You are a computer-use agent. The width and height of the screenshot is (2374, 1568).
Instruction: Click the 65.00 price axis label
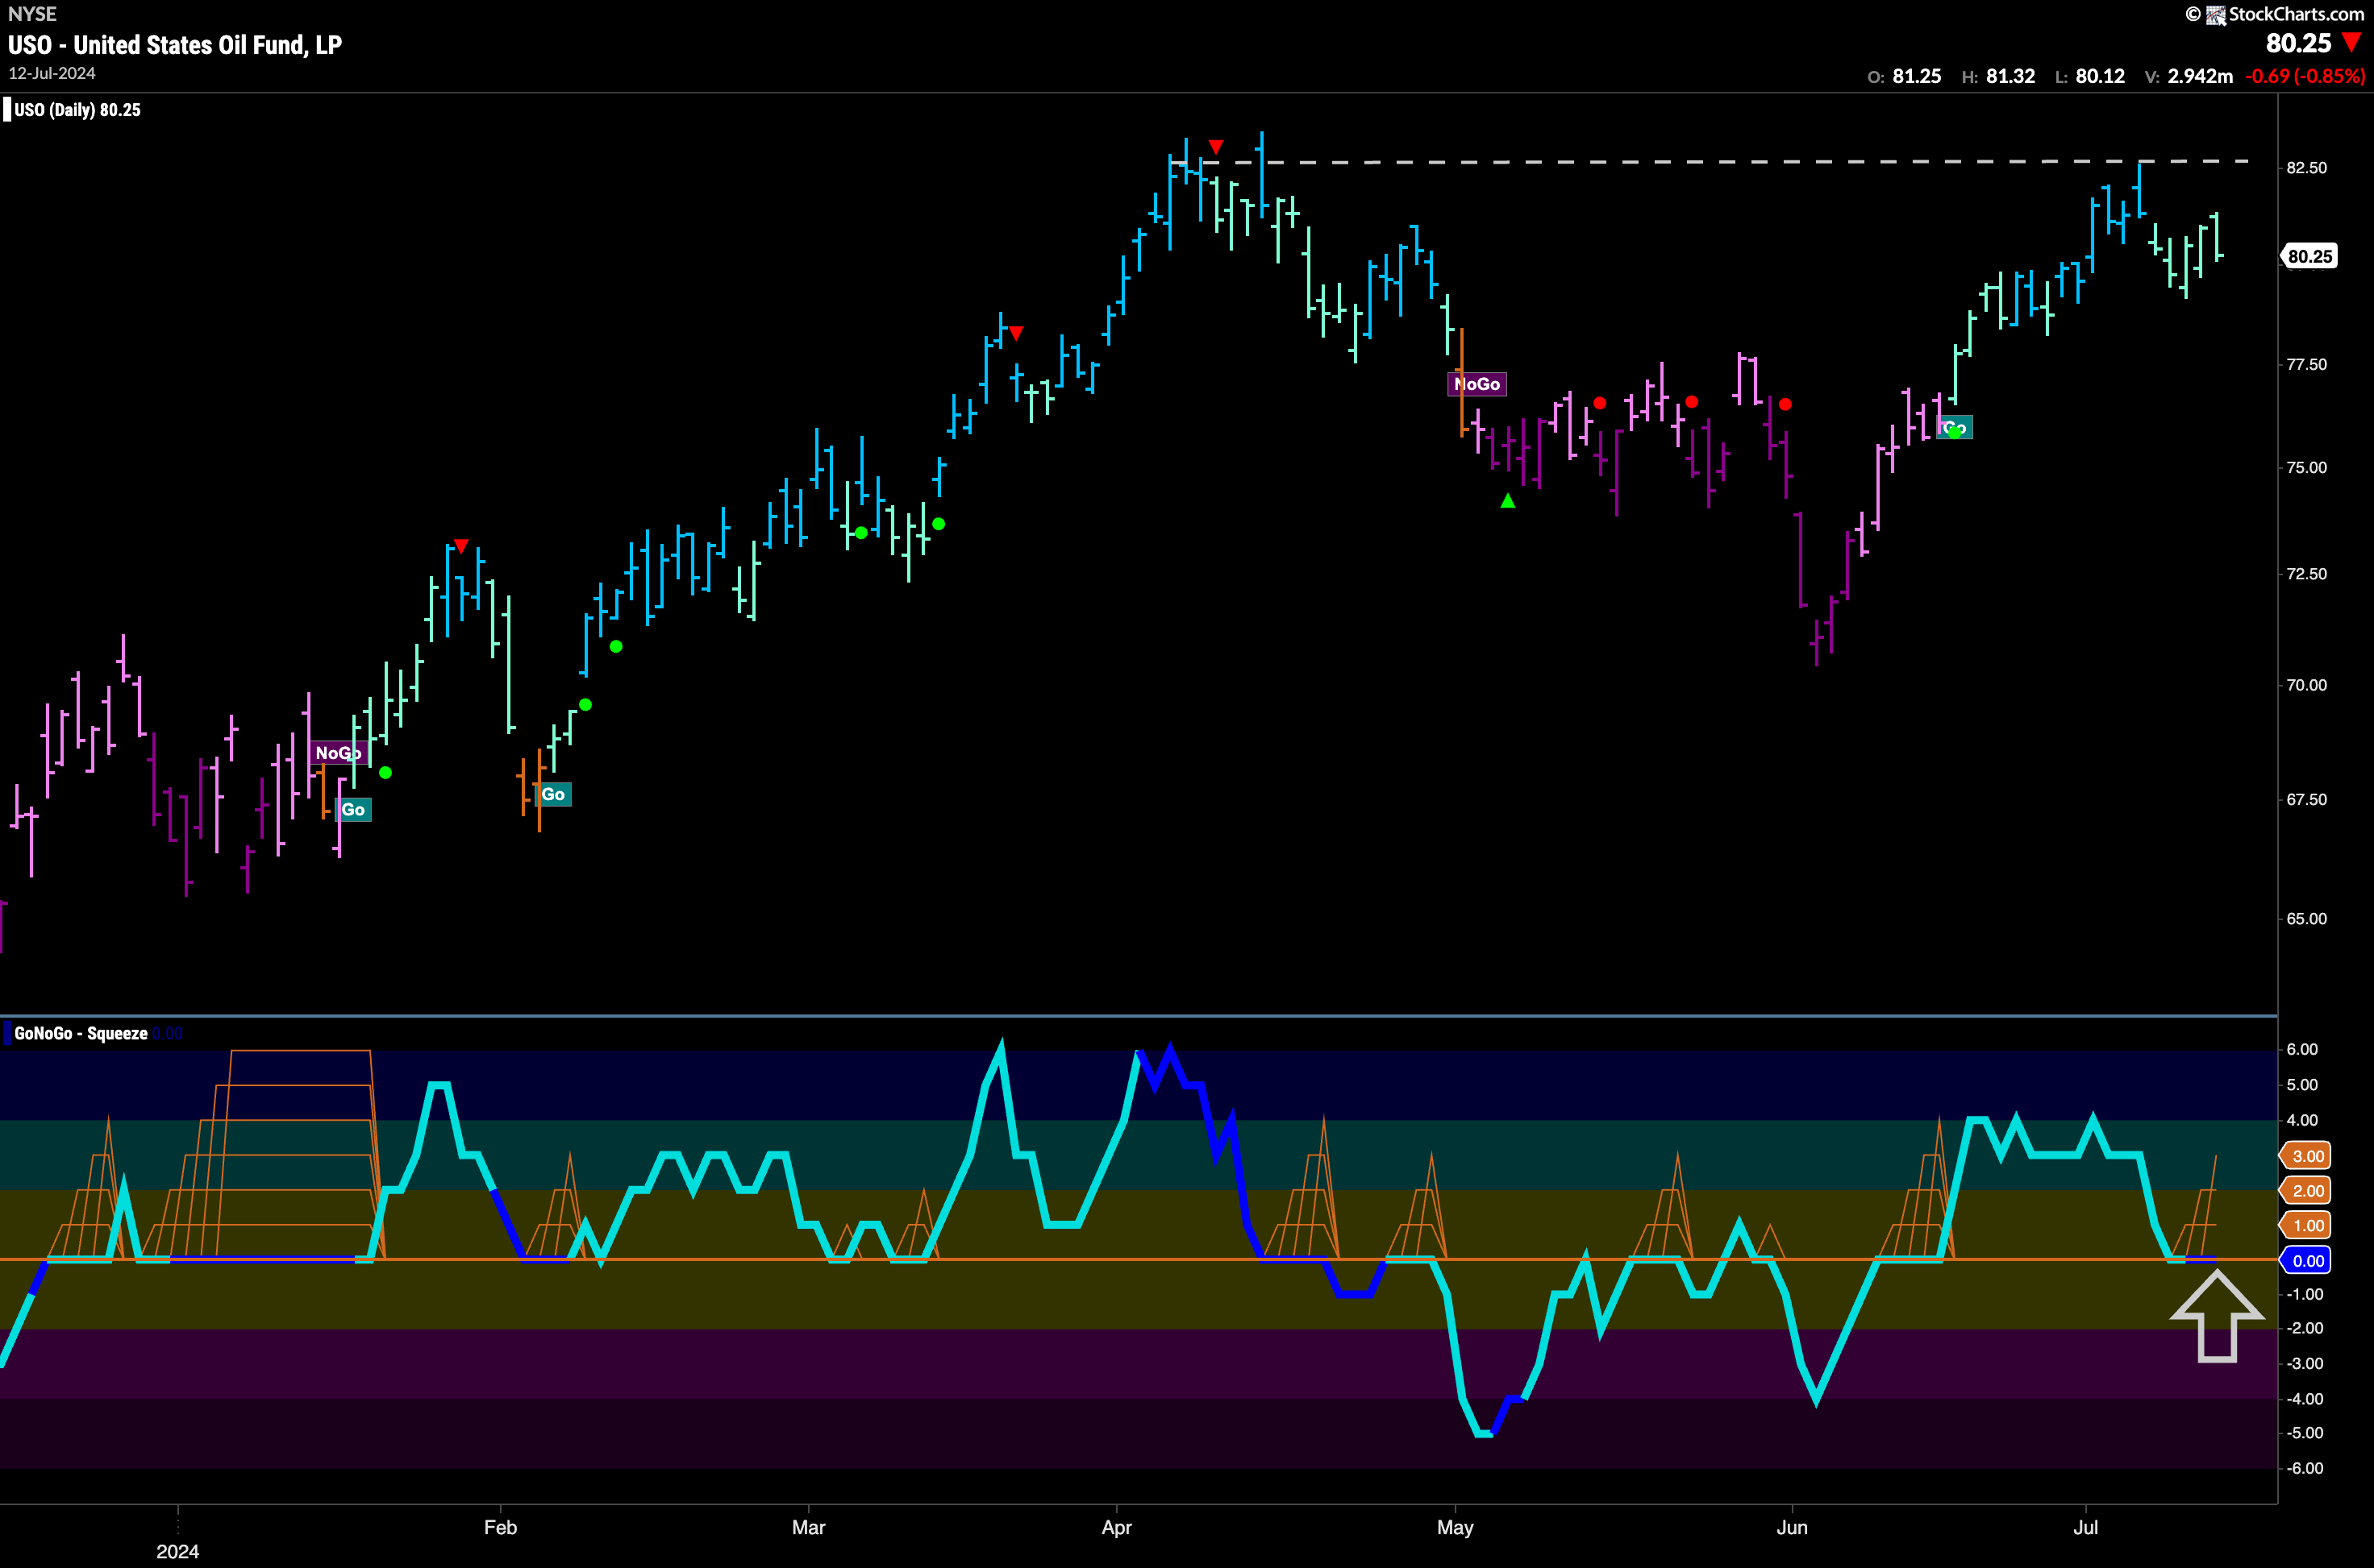point(2307,919)
